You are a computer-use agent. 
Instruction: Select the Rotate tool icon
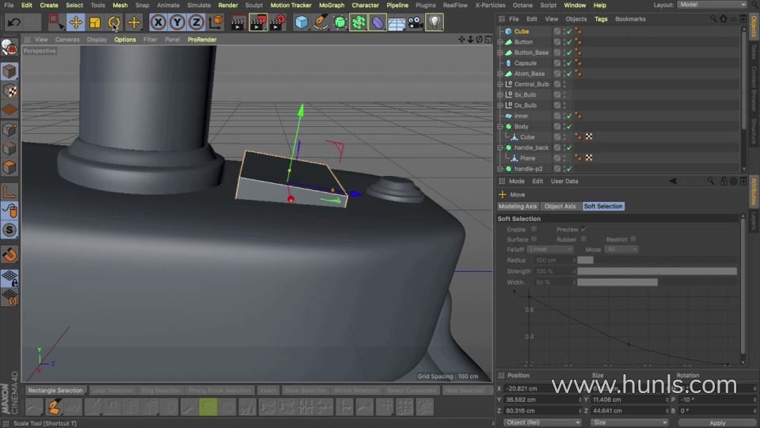point(114,22)
